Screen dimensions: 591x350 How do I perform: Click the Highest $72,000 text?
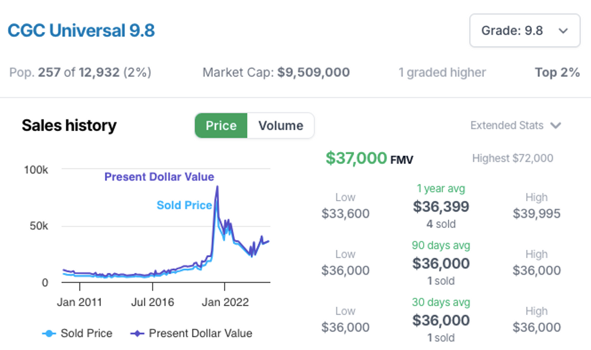[x=513, y=158]
